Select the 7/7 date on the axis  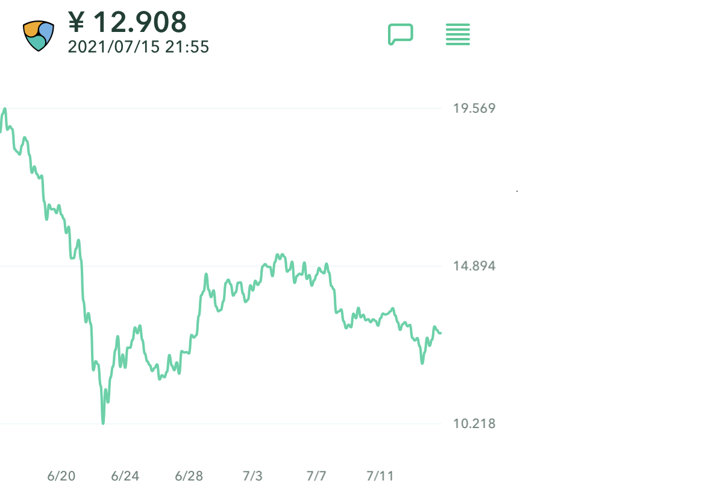click(x=316, y=476)
